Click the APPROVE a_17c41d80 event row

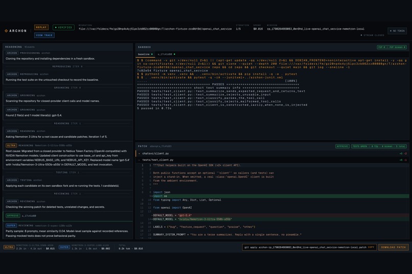(x=68, y=216)
